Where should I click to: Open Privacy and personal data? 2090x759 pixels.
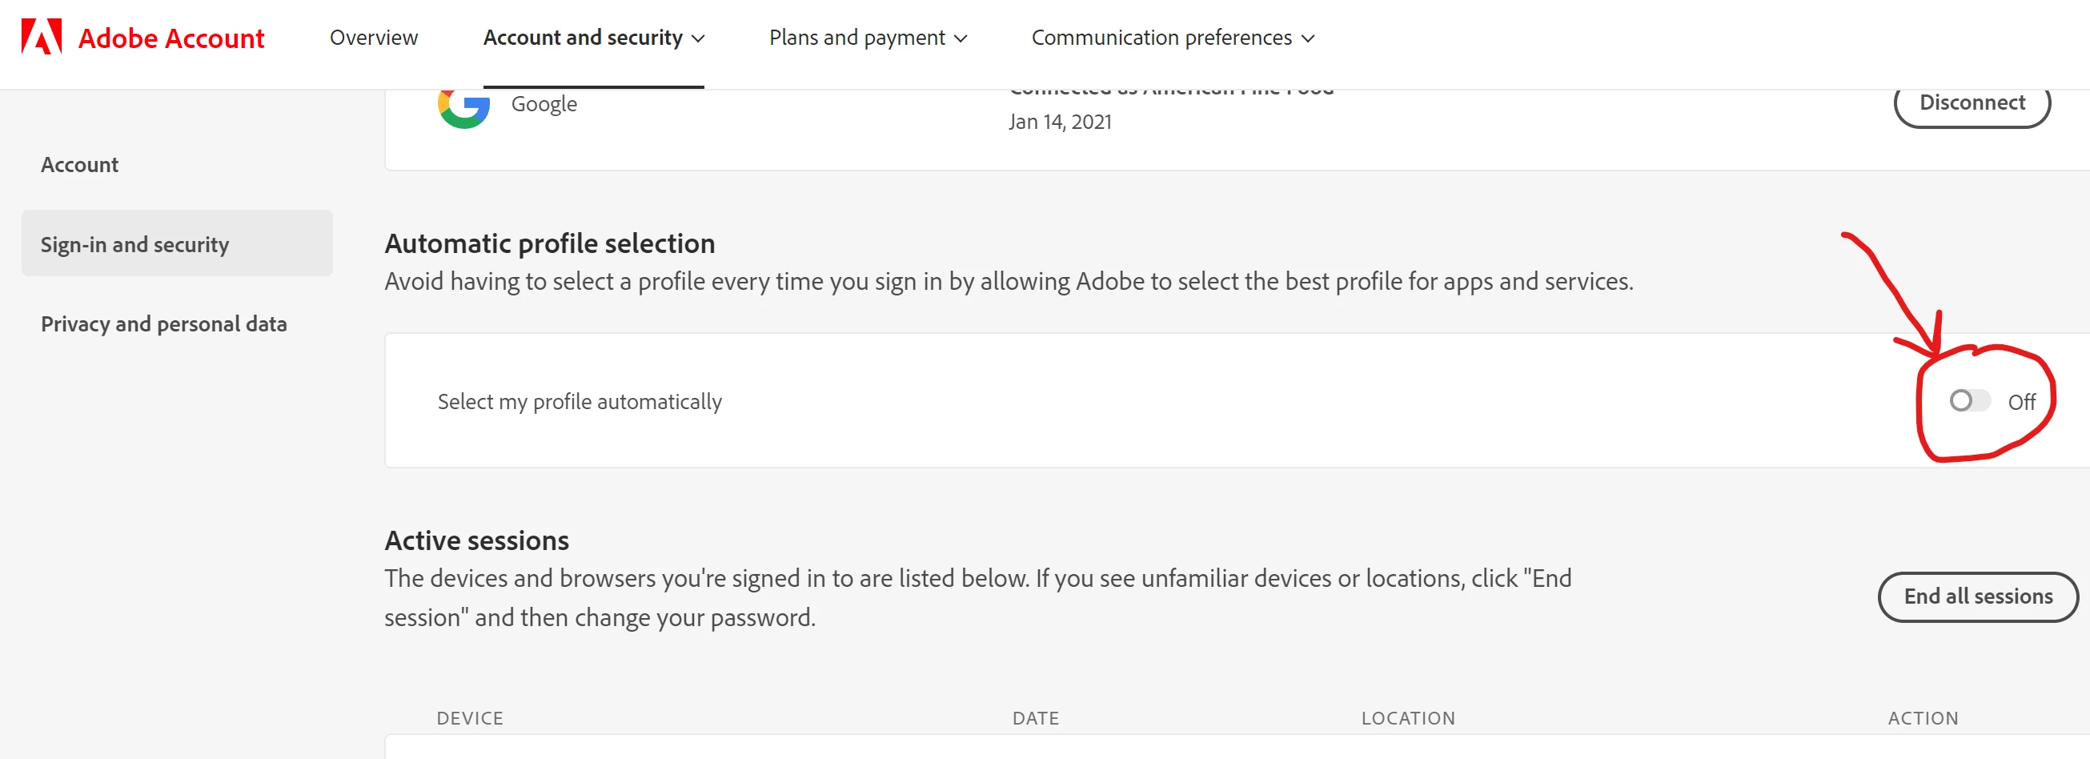pos(164,324)
